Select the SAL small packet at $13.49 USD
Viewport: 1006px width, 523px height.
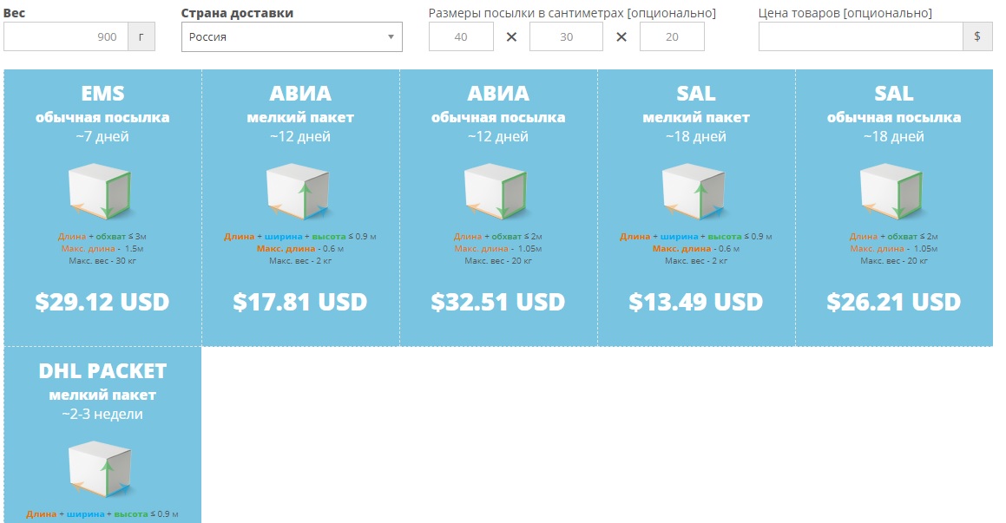(x=696, y=207)
